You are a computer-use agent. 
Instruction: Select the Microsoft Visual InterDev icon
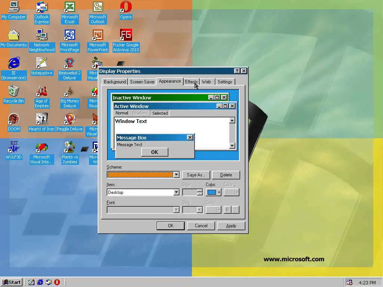click(42, 153)
